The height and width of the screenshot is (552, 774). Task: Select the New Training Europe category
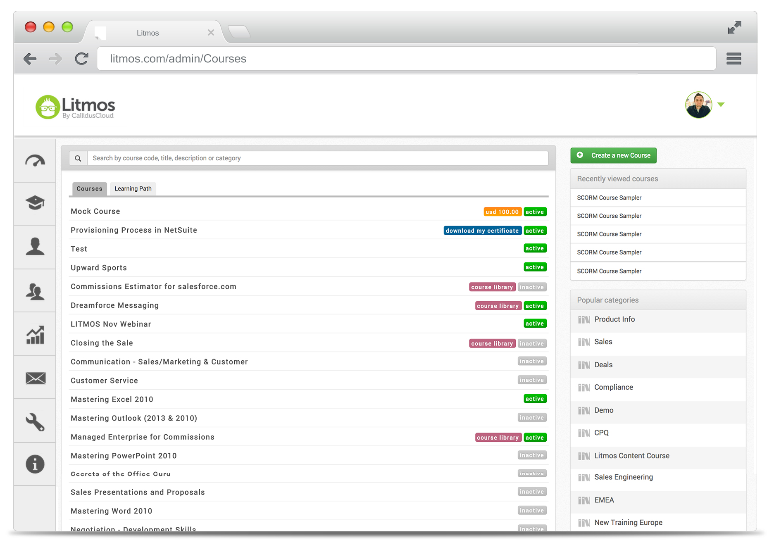[658, 523]
